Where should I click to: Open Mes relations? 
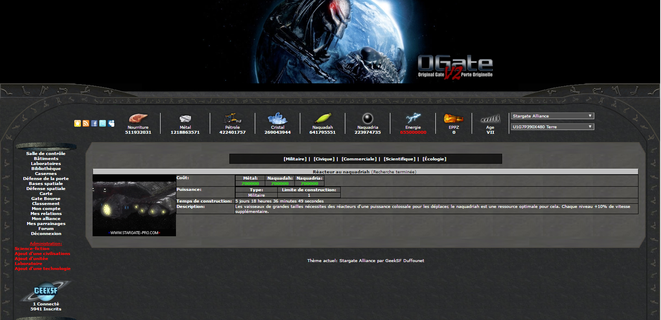(x=46, y=214)
